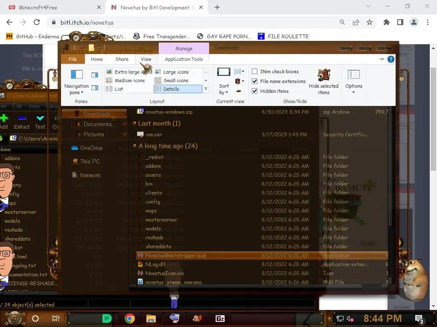Screen dimensions: 437x327
Task: Click the muted volume tray icon
Action: click(350, 318)
